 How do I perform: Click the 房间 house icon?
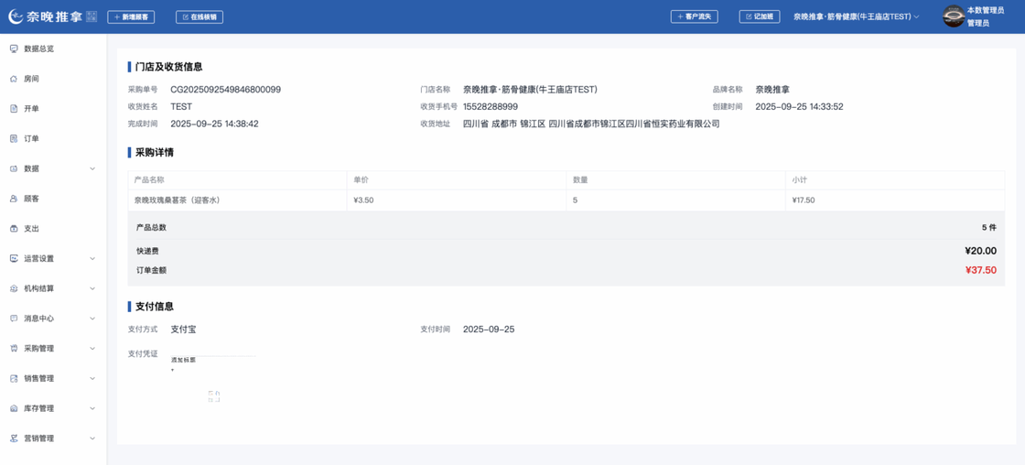point(14,79)
